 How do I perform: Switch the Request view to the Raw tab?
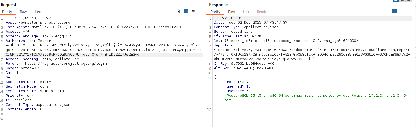tap(23, 12)
